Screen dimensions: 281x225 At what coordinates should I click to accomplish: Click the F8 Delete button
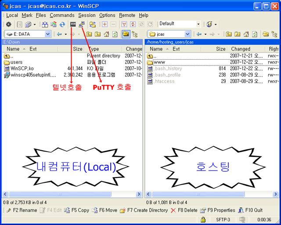click(184, 210)
